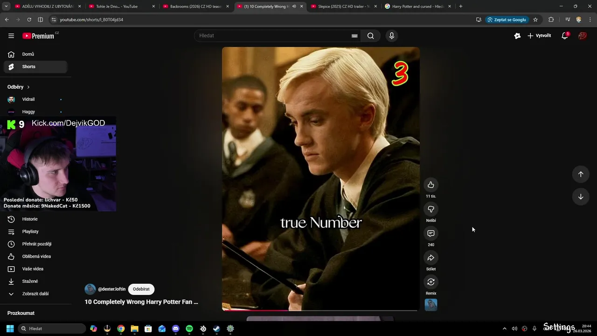This screenshot has width=597, height=336.
Task: Open the icon left of Vytvořit
Action: tap(517, 35)
